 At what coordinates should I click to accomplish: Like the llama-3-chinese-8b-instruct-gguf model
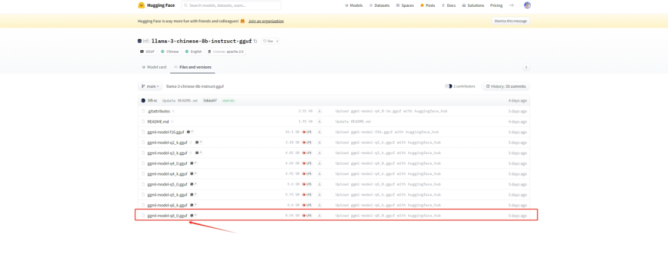268,41
